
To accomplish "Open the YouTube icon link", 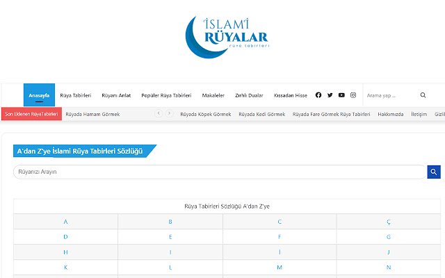I will [x=341, y=95].
